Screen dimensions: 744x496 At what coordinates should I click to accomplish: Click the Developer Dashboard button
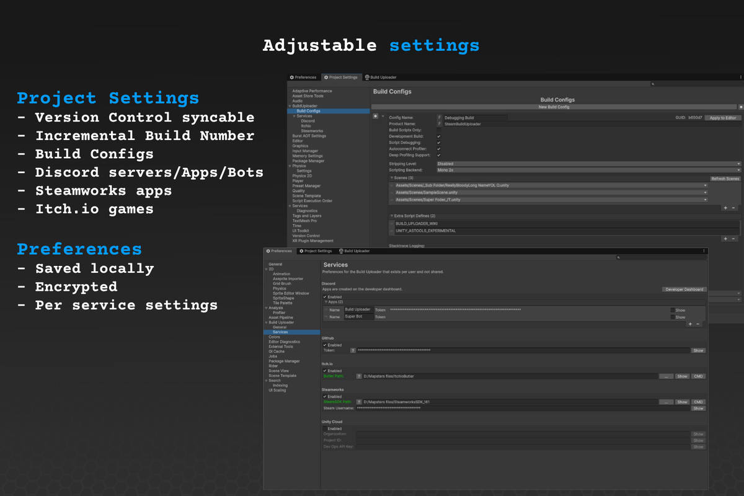tap(684, 289)
